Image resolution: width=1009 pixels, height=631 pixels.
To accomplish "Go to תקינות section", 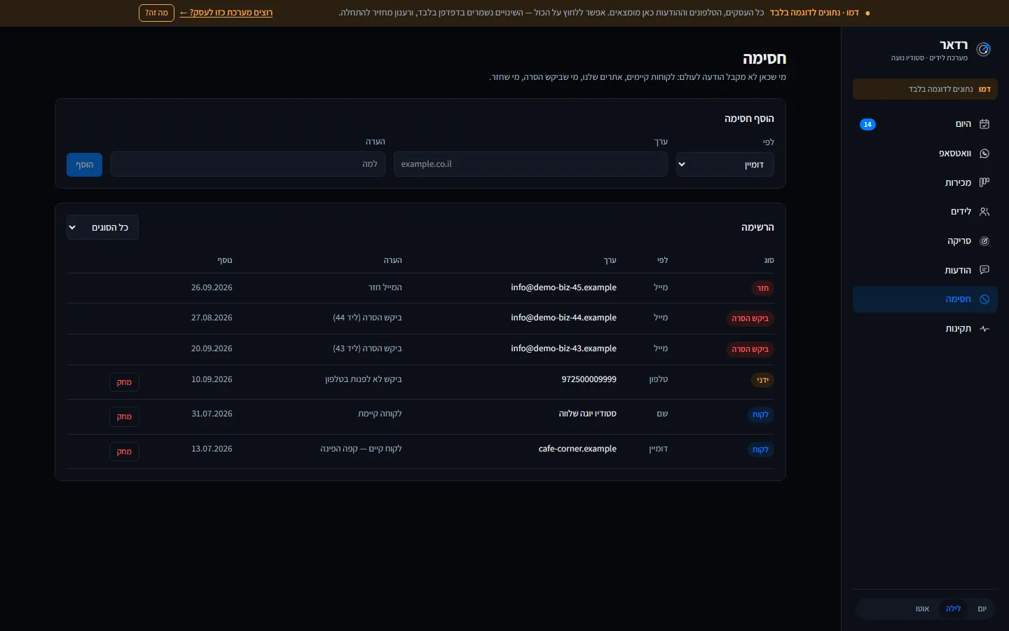I will [x=925, y=329].
